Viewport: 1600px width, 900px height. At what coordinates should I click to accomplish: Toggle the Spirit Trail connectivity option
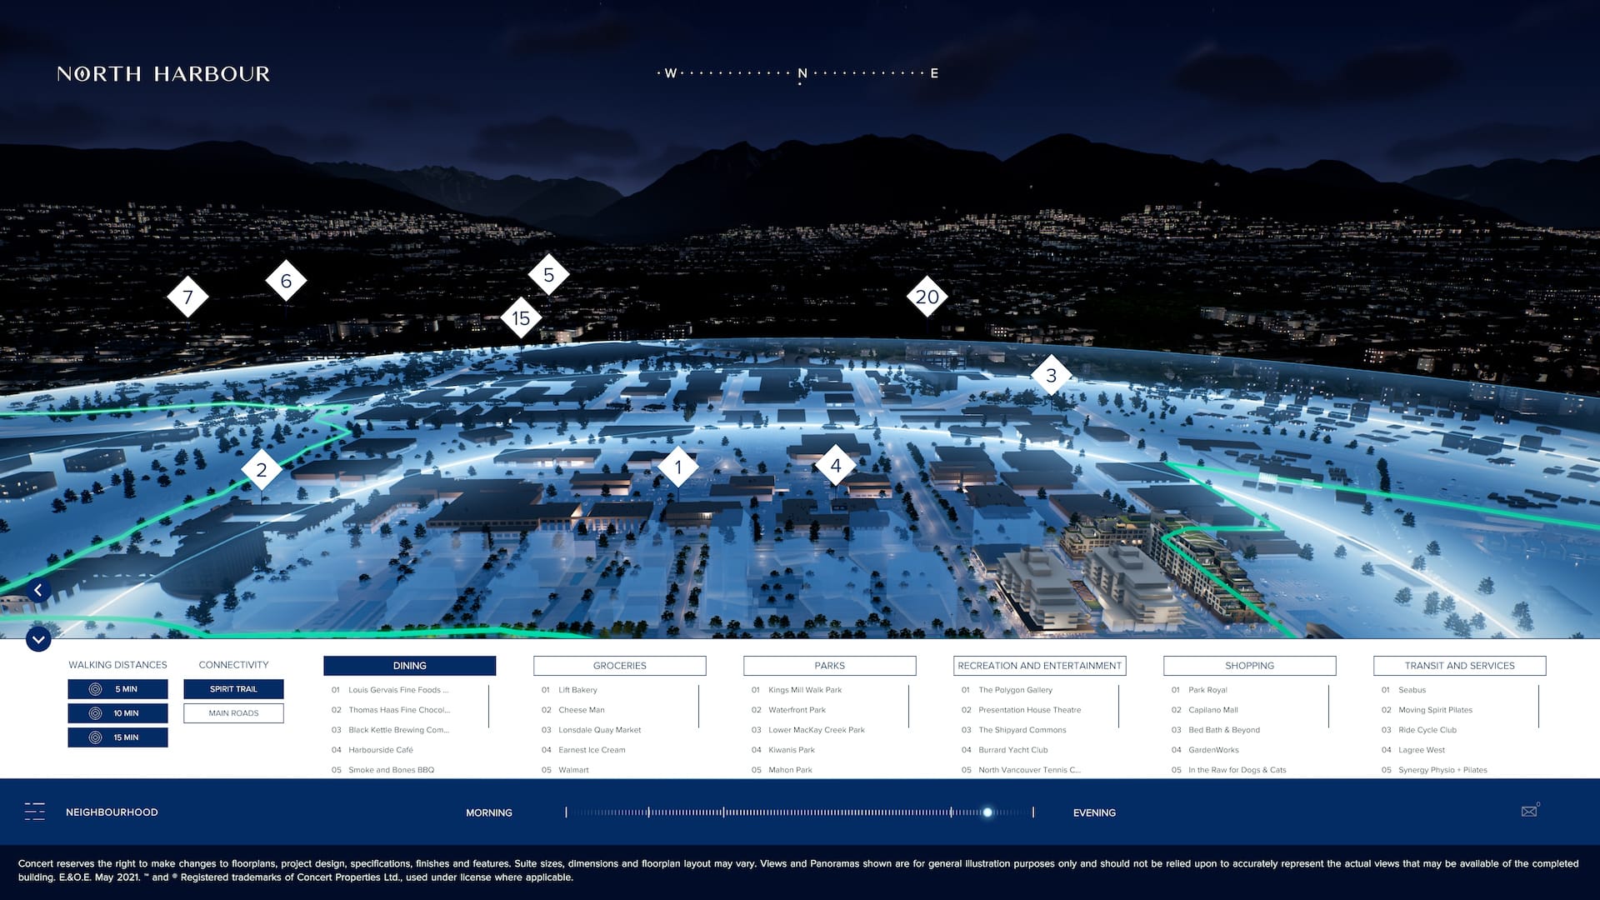pos(233,689)
